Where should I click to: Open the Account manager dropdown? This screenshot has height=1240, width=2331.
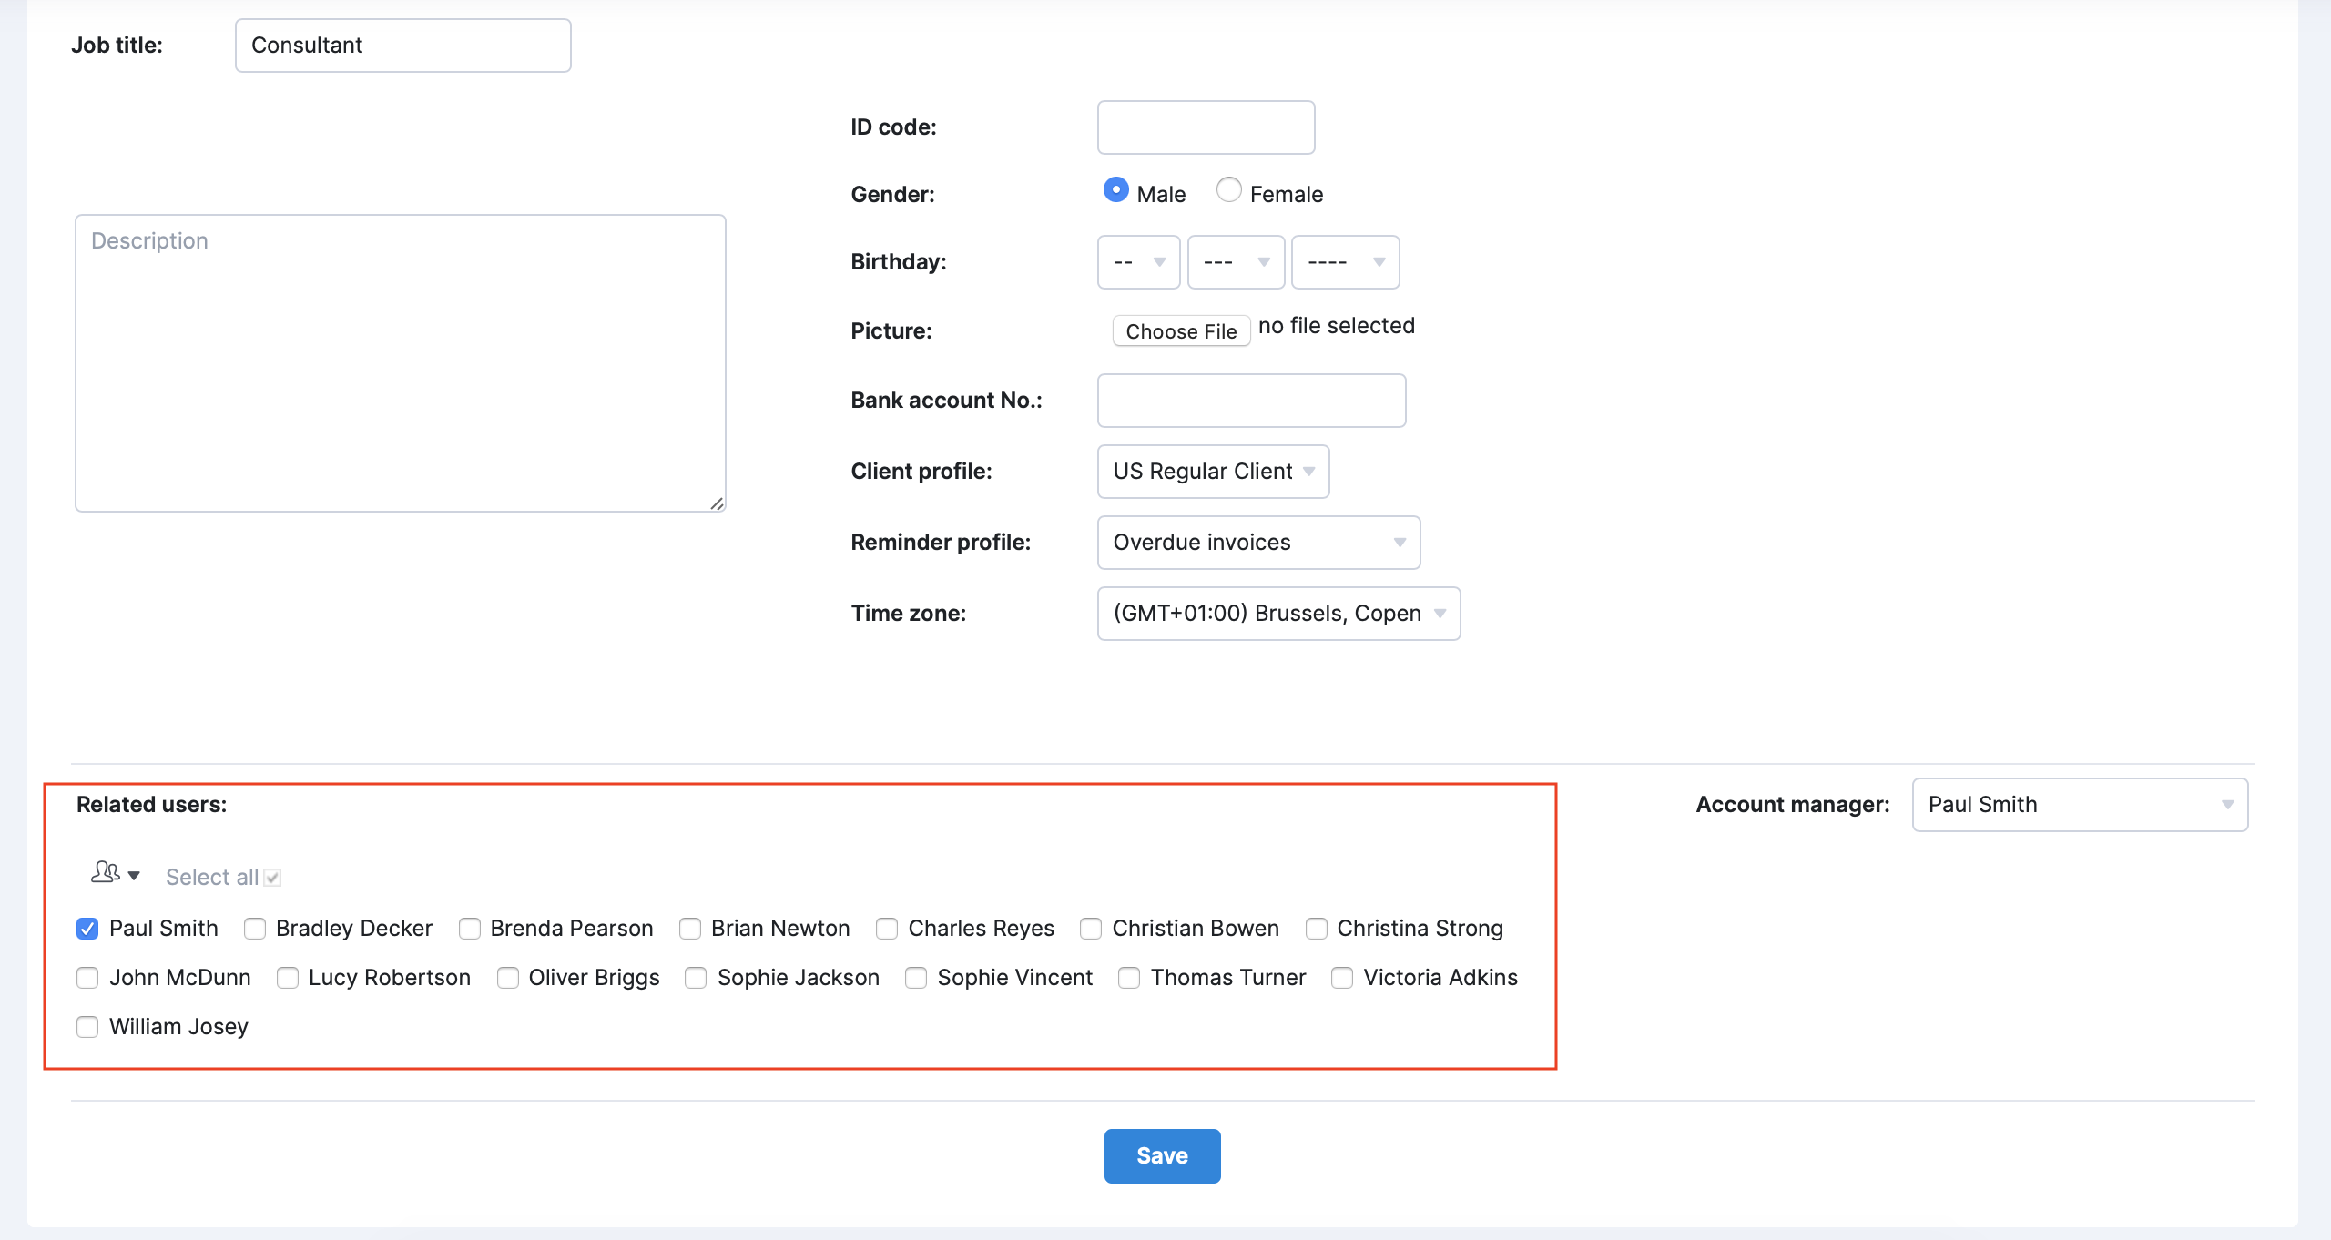coord(2080,805)
